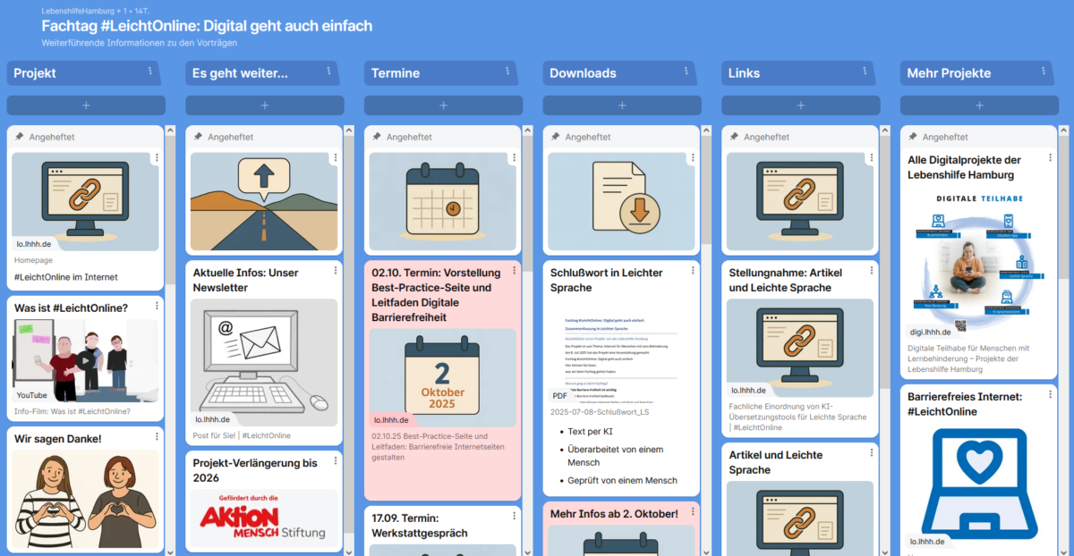Click the plus under the Mehr Projekte column
The height and width of the screenshot is (556, 1074).
tap(979, 105)
